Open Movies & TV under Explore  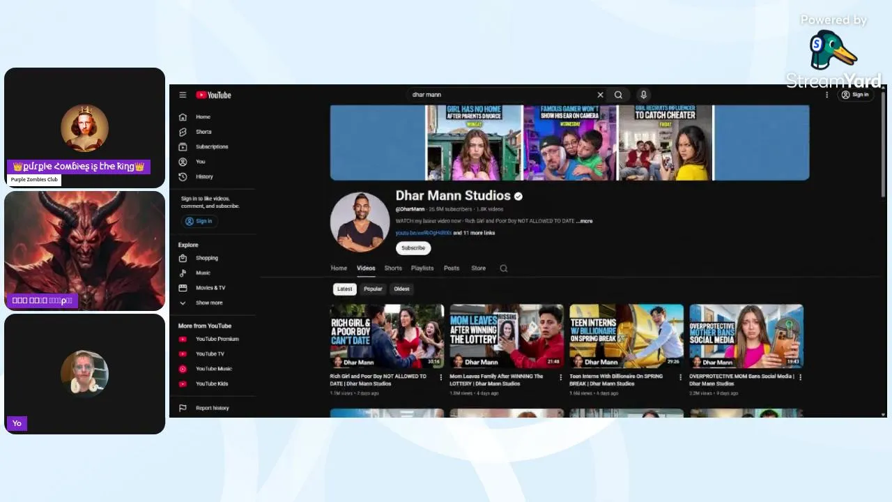click(209, 288)
